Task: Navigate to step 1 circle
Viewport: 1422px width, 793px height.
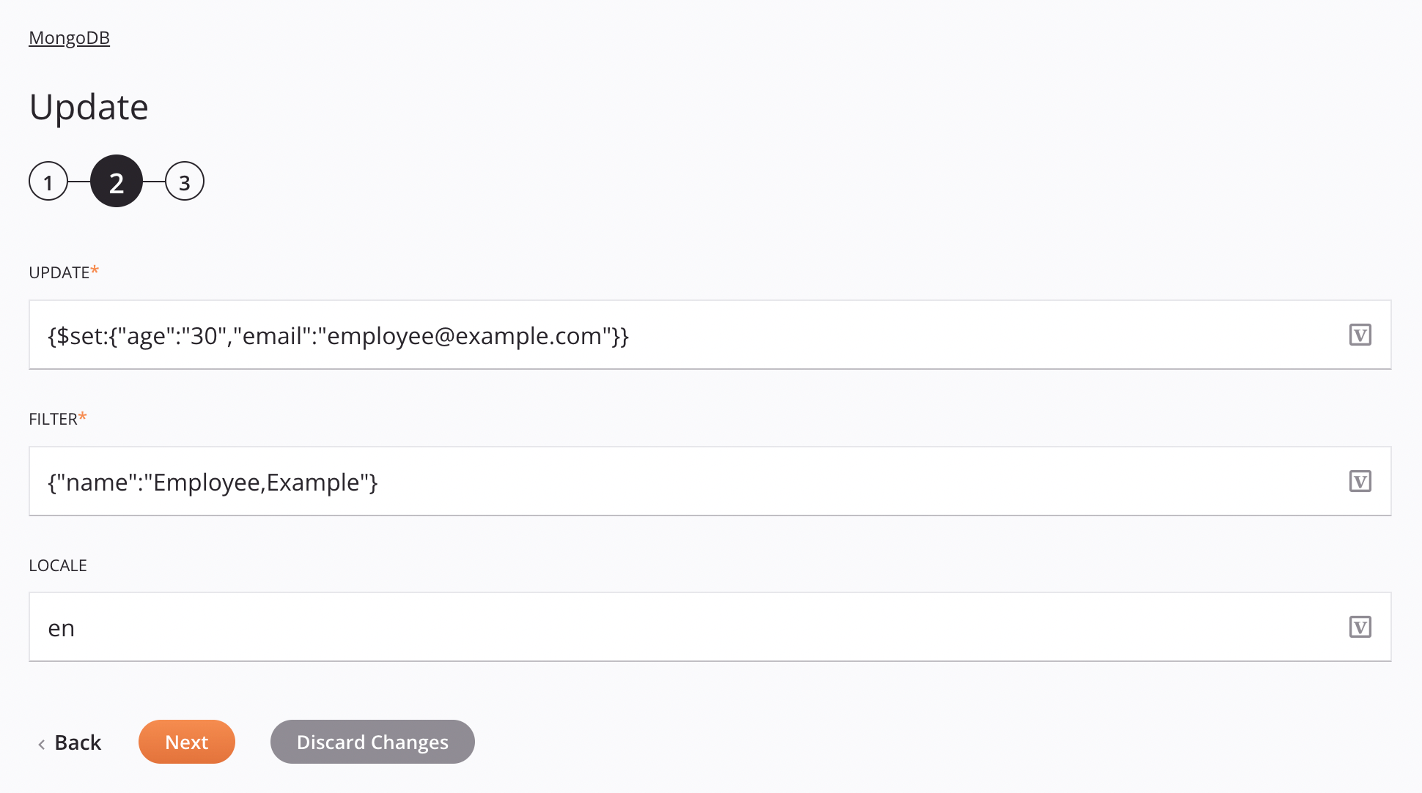Action: 48,182
